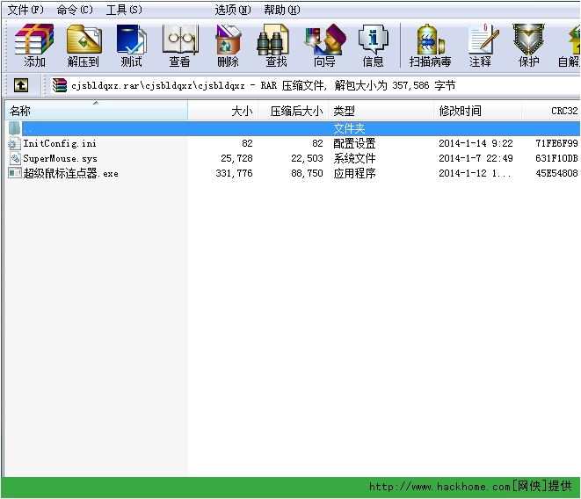581x499 pixels.
Task: Click the RAR archive icon in path bar
Action: 59,85
